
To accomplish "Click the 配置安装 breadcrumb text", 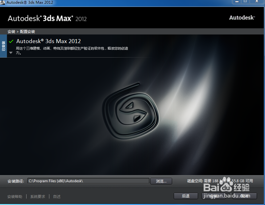I will pos(27,32).
